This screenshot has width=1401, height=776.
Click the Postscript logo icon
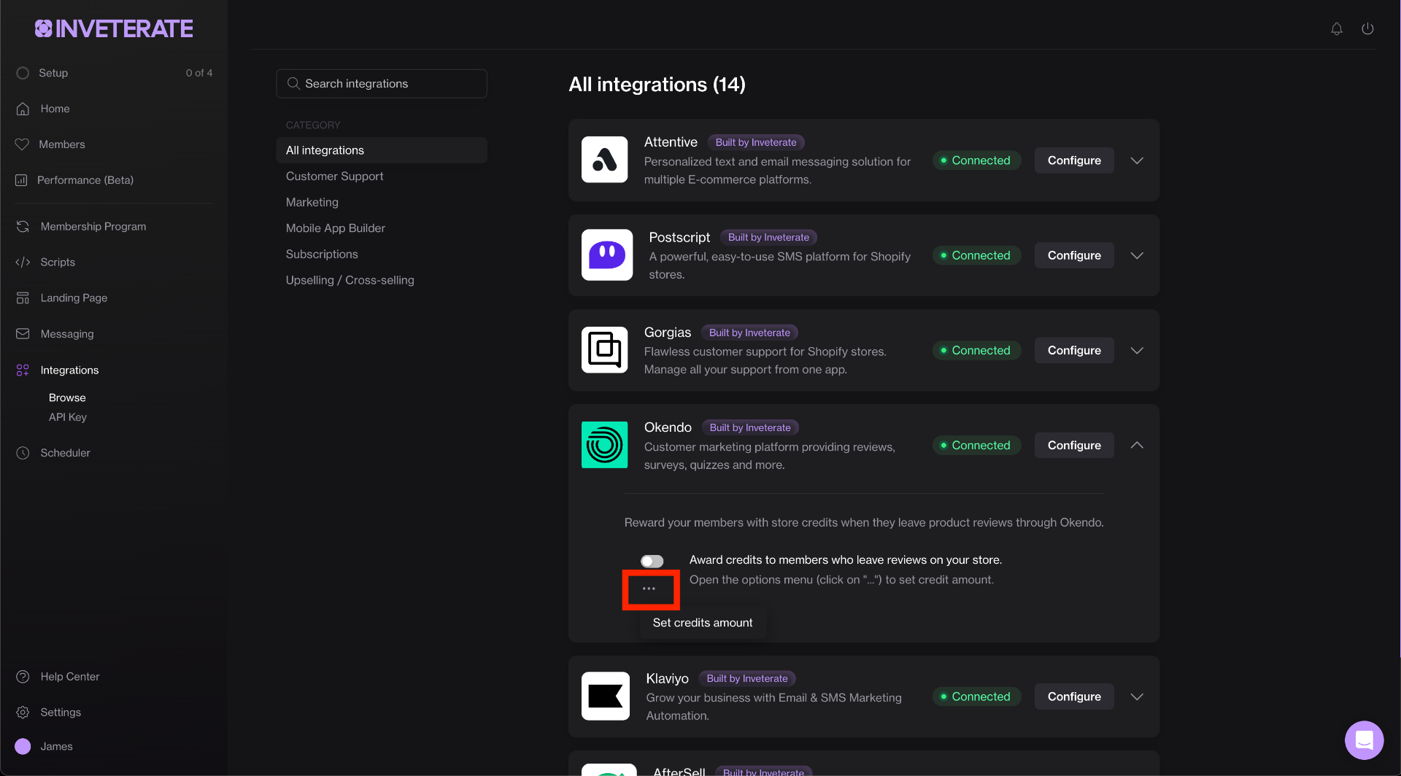[606, 255]
